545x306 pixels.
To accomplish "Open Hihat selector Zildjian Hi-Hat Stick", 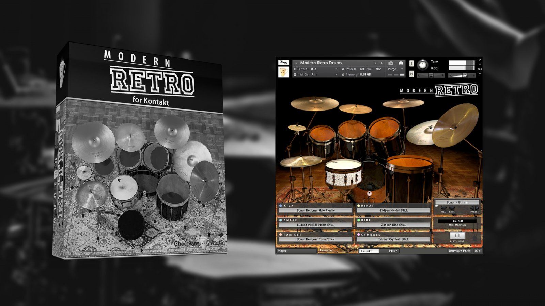I will tap(393, 210).
